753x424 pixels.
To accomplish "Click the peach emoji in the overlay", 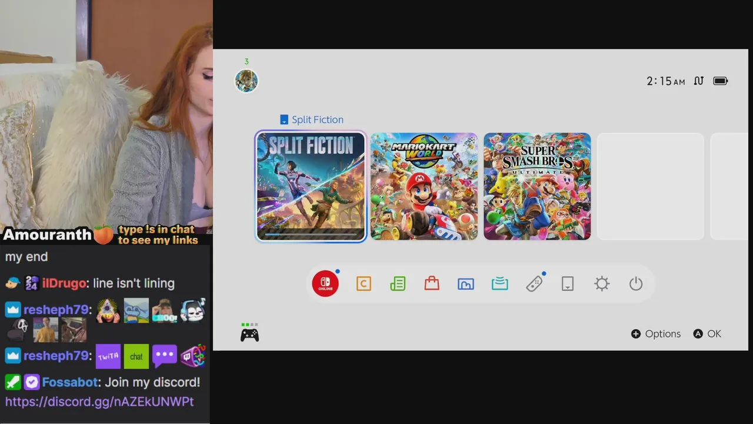I will pos(104,234).
